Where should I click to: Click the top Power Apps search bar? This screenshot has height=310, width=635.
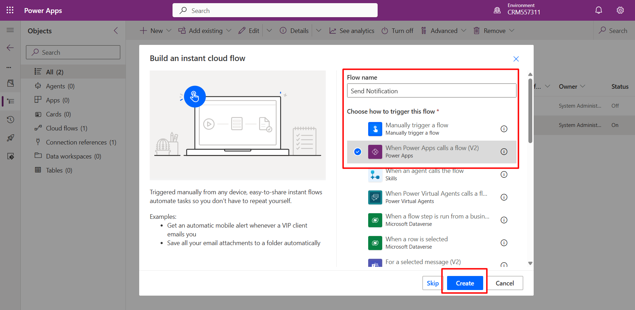click(x=275, y=10)
